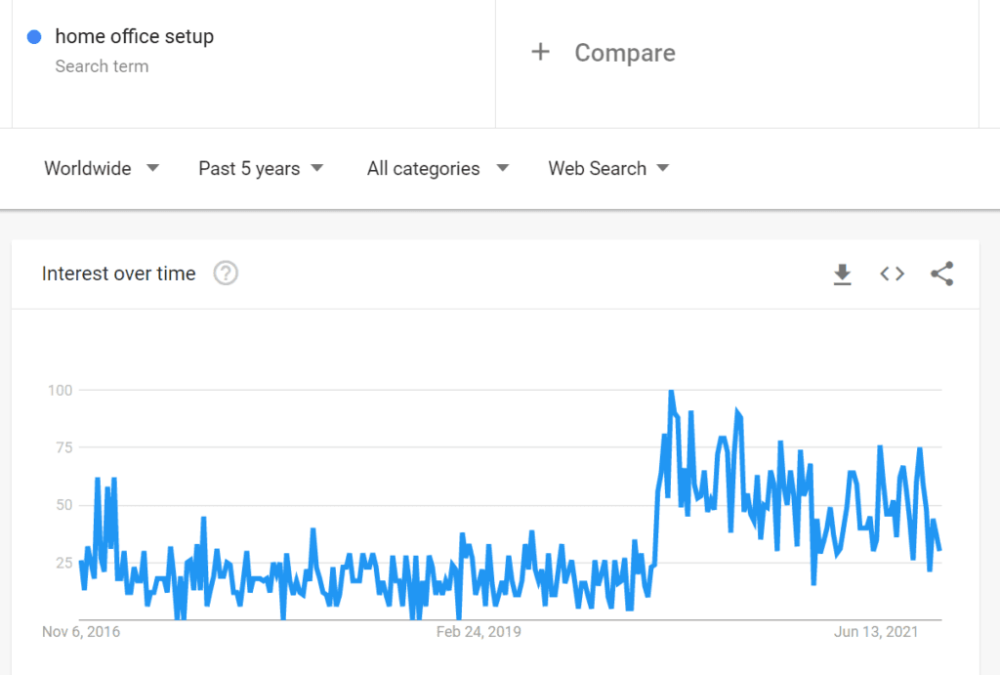
Task: Open the Worldwide region dropdown
Action: [101, 168]
